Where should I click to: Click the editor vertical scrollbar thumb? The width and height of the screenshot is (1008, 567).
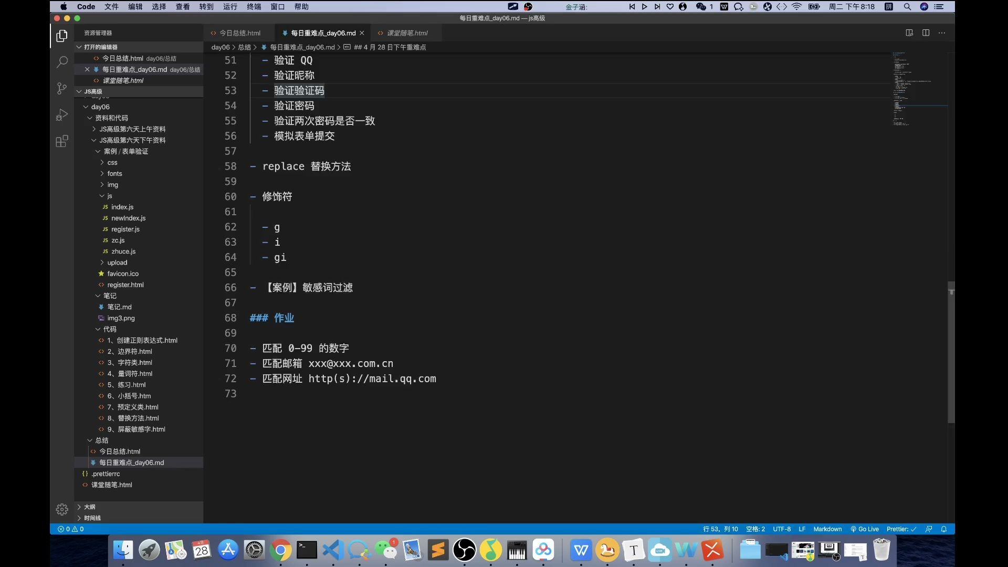click(951, 352)
